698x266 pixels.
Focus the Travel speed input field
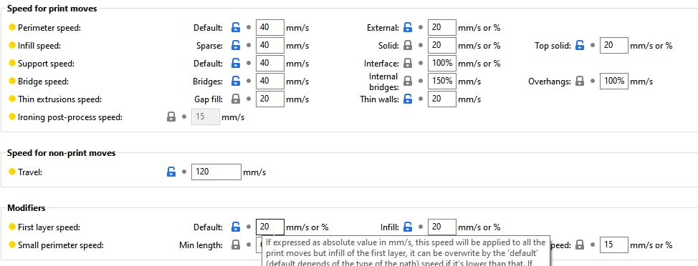tap(216, 172)
